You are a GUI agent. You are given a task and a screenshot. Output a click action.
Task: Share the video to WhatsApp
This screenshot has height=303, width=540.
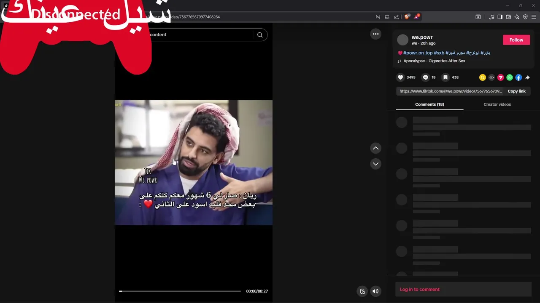pyautogui.click(x=510, y=77)
